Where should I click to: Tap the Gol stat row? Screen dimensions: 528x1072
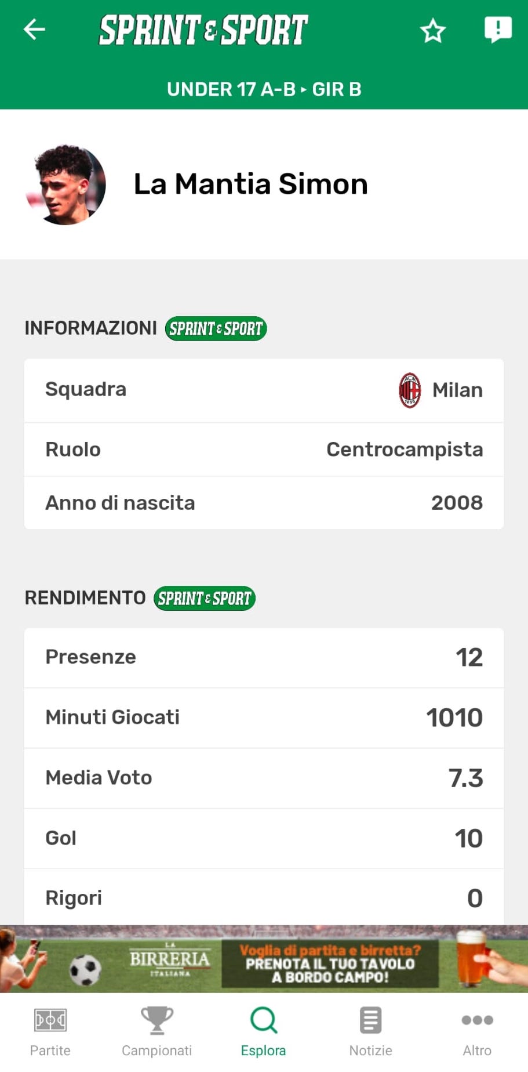click(x=264, y=838)
